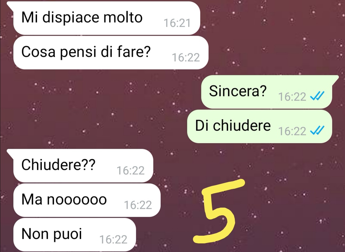Click the blue read receipt on 'Di chiudere'
The width and height of the screenshot is (345, 252).
[317, 130]
